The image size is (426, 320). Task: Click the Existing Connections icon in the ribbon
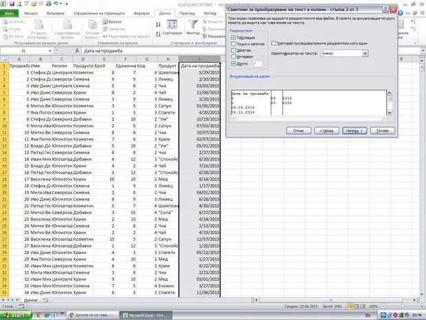pos(67,28)
